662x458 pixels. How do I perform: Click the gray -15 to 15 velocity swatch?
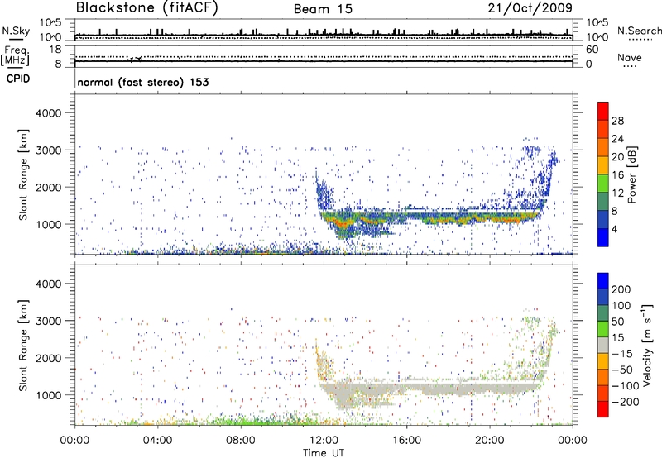click(x=603, y=345)
